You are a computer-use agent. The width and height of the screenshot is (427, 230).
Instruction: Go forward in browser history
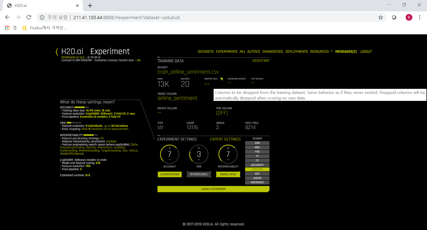[18, 17]
